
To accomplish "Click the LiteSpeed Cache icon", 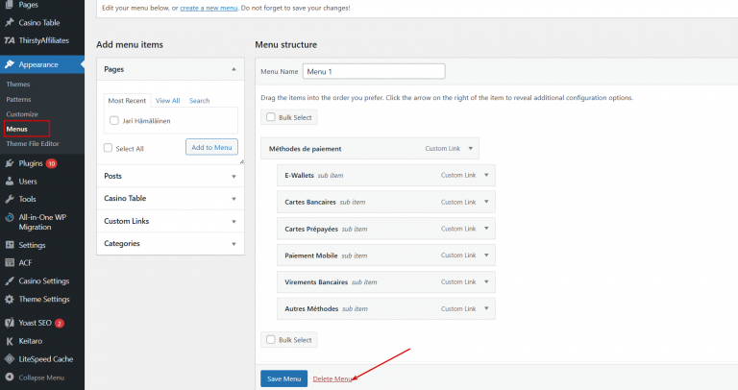I will [9, 358].
